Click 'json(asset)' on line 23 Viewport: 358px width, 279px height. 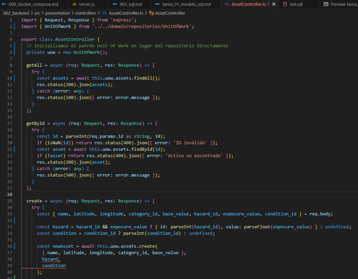(93, 162)
